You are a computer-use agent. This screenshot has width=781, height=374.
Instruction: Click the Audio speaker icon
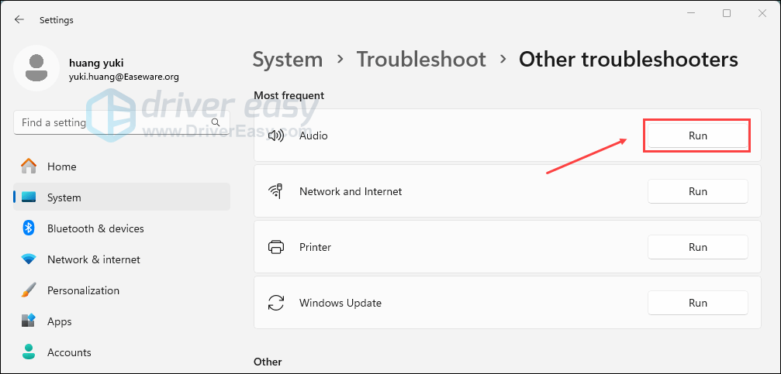point(275,136)
